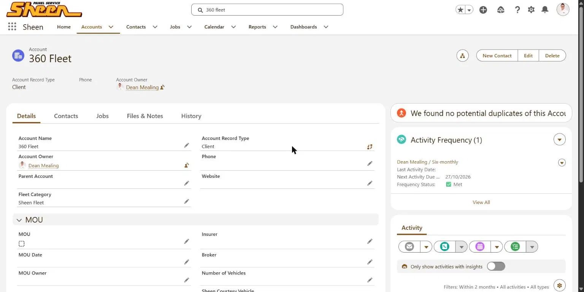Switch to the Jobs record tab
This screenshot has width=584, height=292.
(102, 116)
